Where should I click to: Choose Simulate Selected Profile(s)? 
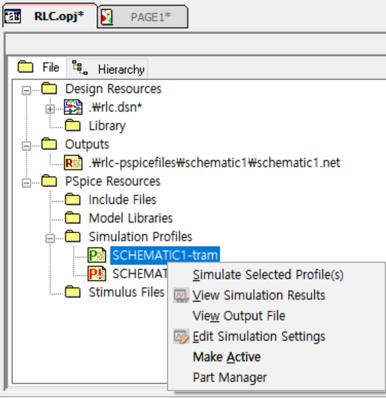point(268,275)
